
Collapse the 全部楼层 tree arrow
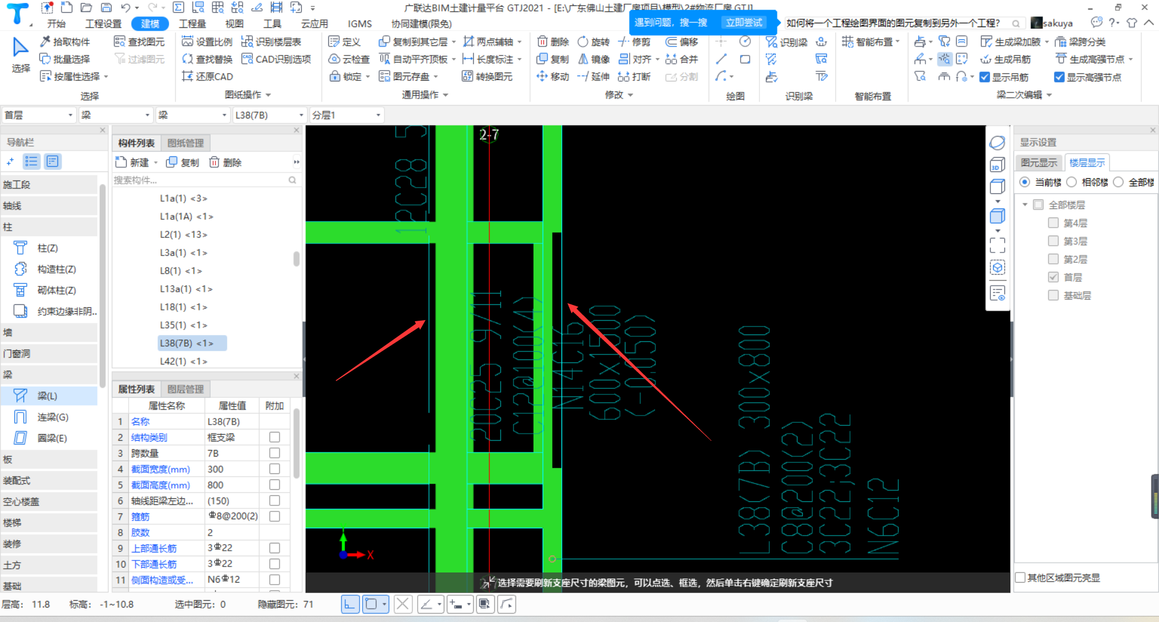[1025, 205]
